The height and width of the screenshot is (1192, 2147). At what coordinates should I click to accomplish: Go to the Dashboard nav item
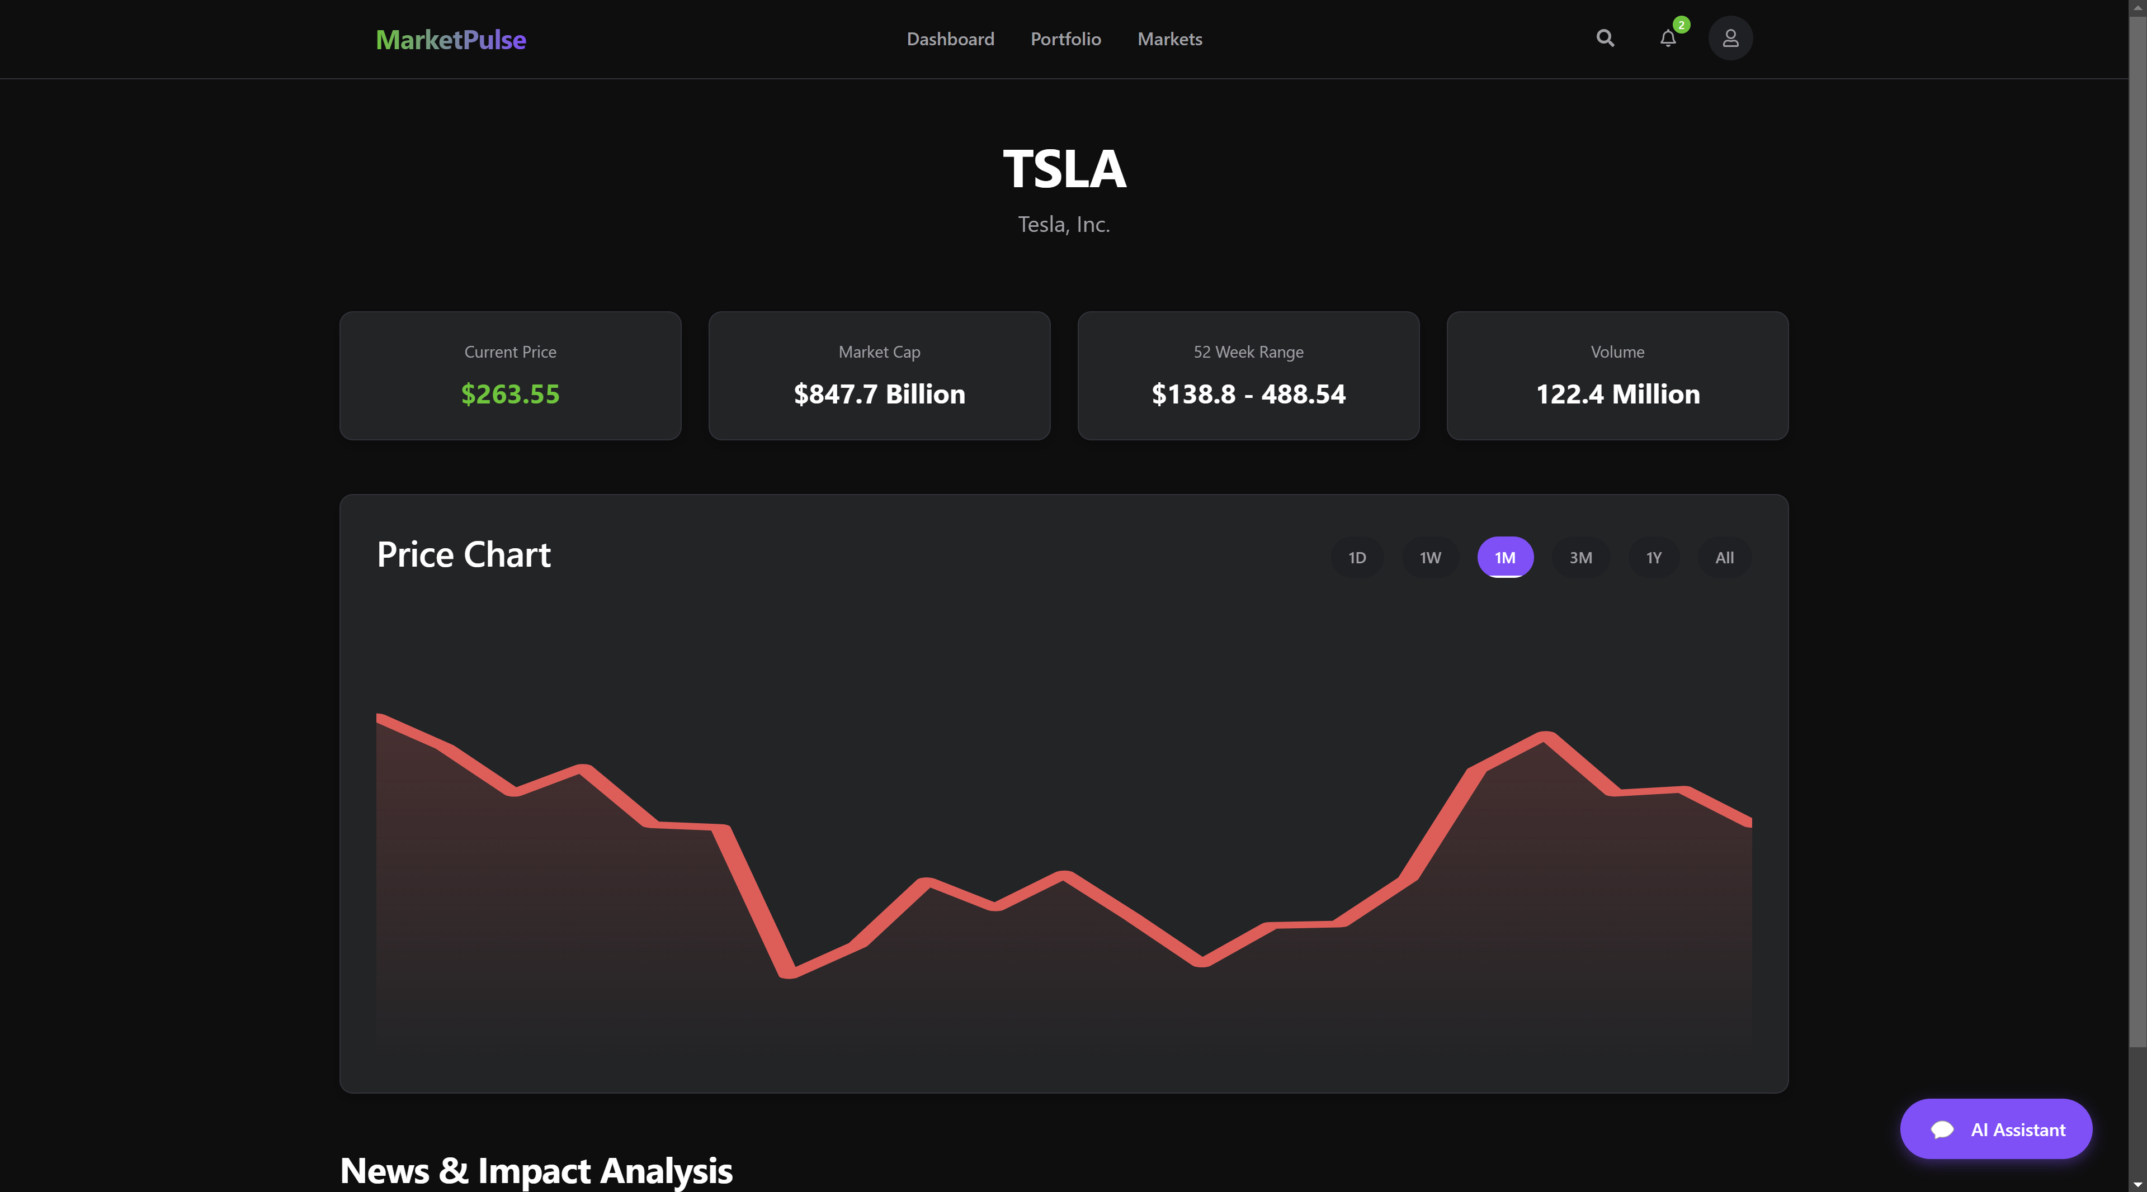point(950,39)
